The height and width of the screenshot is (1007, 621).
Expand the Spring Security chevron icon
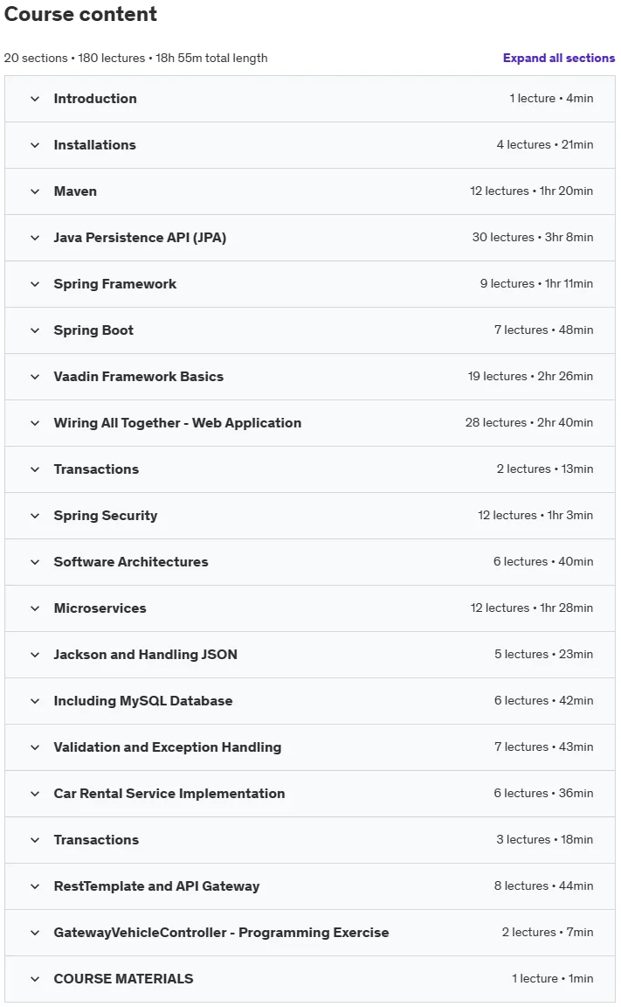coord(35,516)
